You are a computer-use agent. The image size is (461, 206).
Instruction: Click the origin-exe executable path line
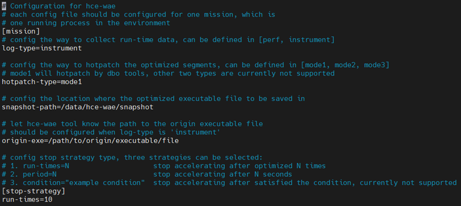90,141
